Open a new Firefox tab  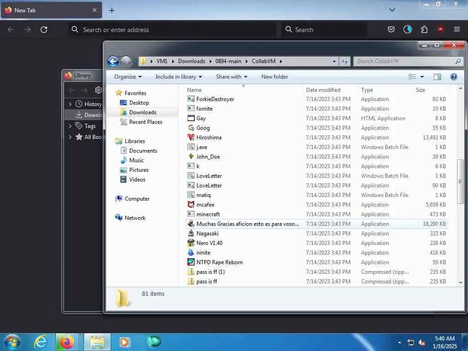[x=112, y=10]
